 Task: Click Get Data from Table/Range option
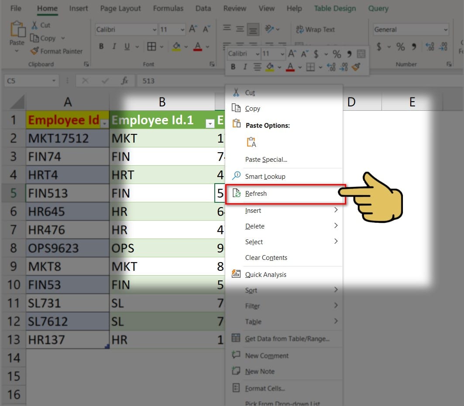click(287, 338)
